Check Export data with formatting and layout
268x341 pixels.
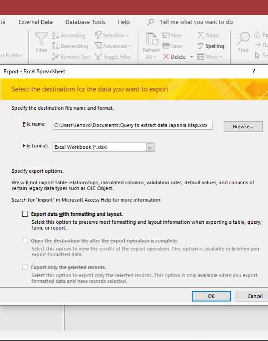(x=25, y=214)
